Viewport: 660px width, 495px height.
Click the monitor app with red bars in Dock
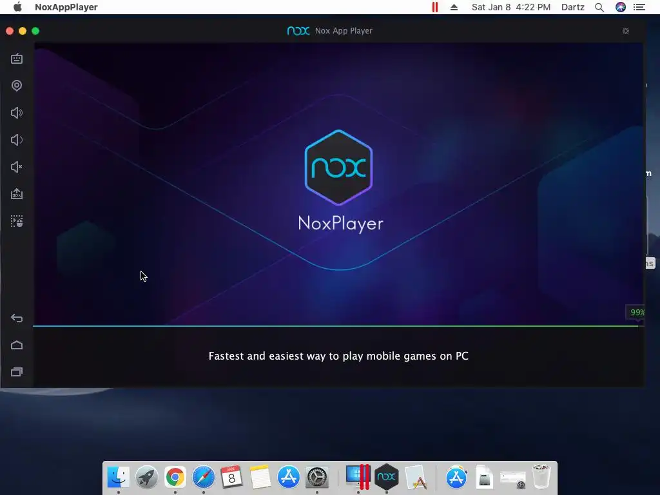pos(358,477)
